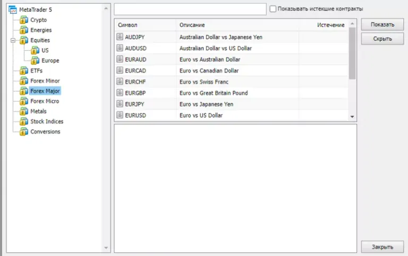Click the Скрыть button

382,39
